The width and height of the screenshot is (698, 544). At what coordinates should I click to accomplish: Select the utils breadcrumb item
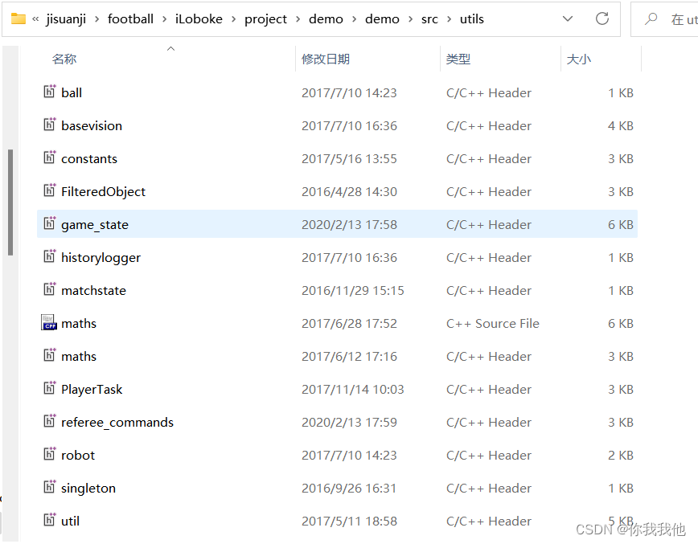[471, 18]
